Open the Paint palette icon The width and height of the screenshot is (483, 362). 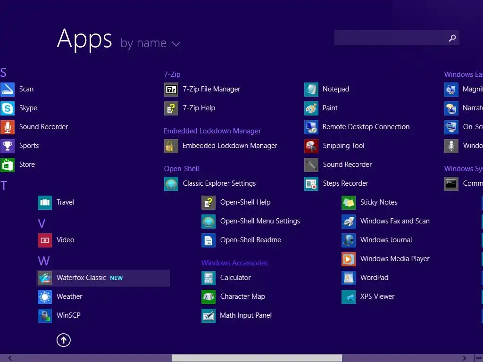coord(311,108)
